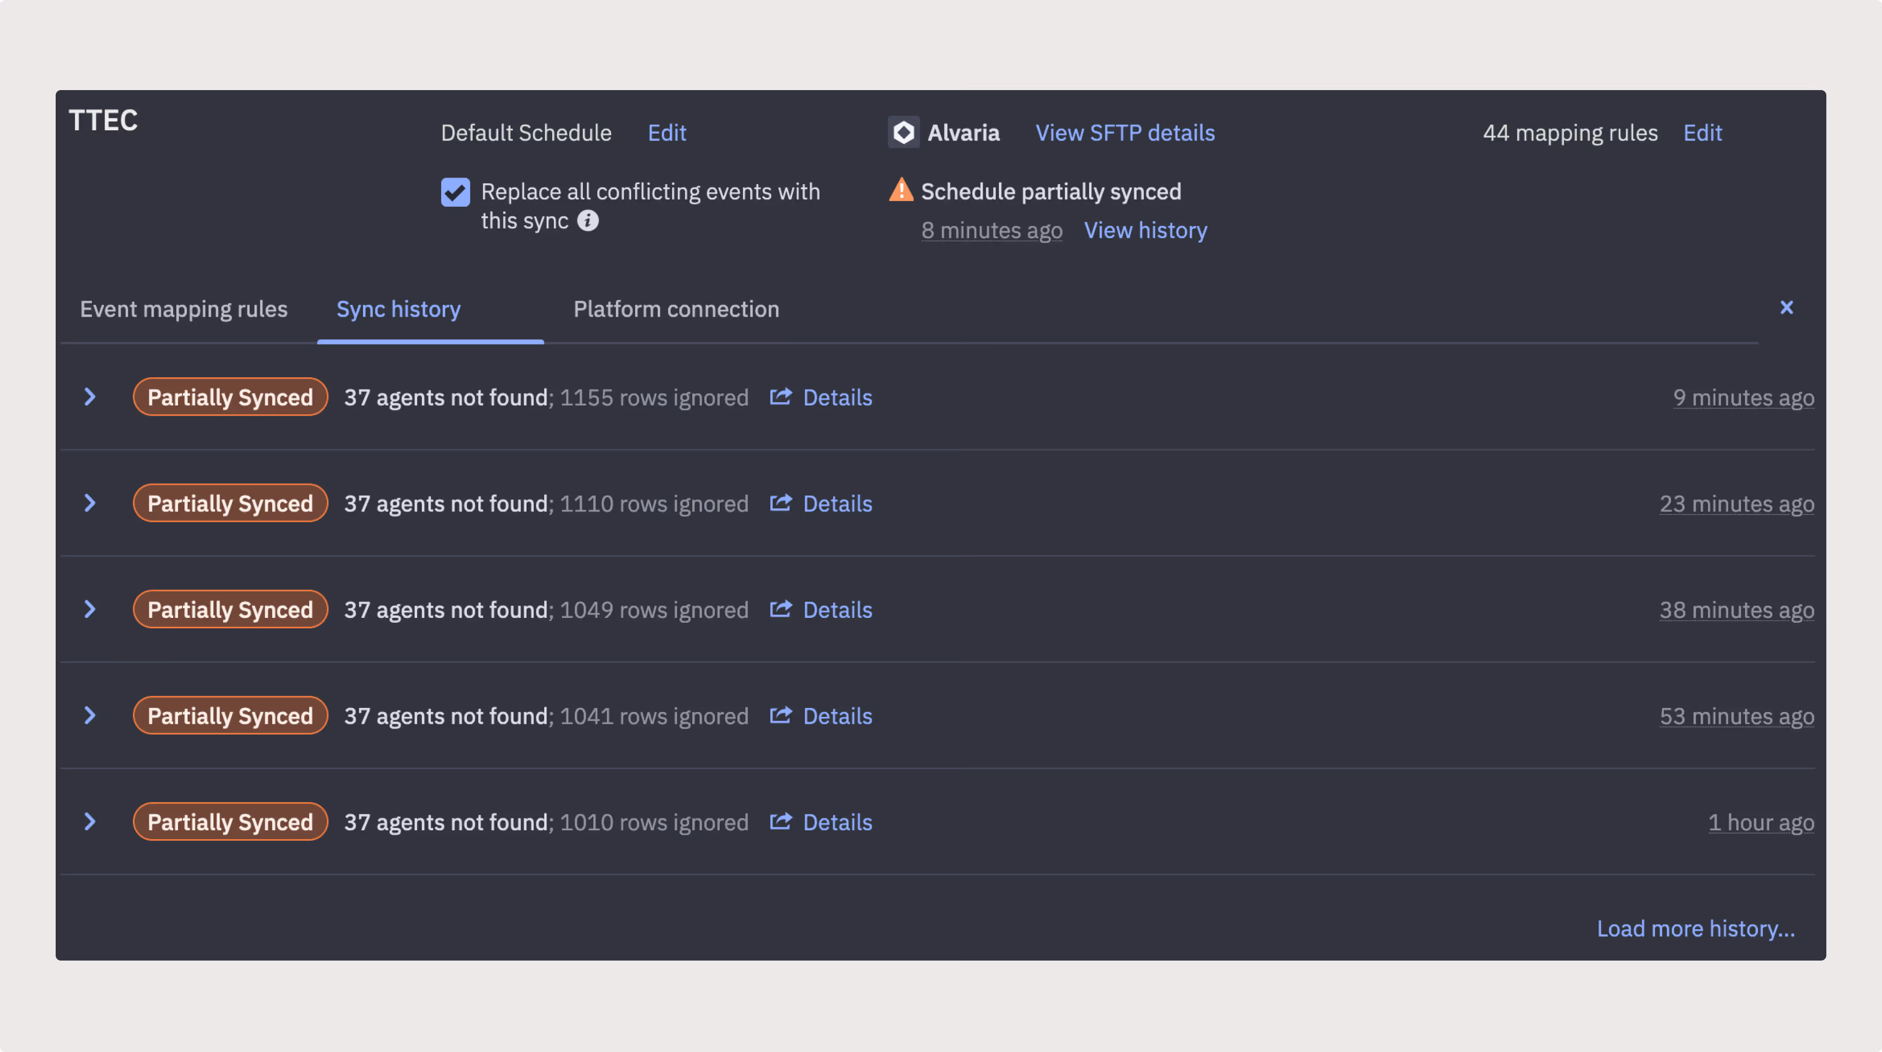Click the '44 mapping rules' text

[1570, 132]
